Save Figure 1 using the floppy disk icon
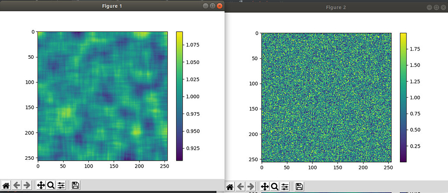This screenshot has height=193, width=448. 75,185
